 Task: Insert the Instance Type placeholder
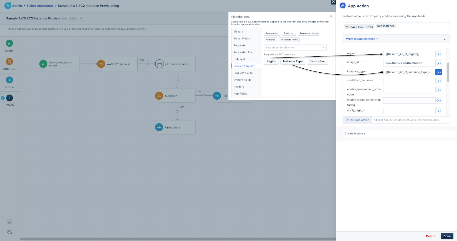click(293, 61)
